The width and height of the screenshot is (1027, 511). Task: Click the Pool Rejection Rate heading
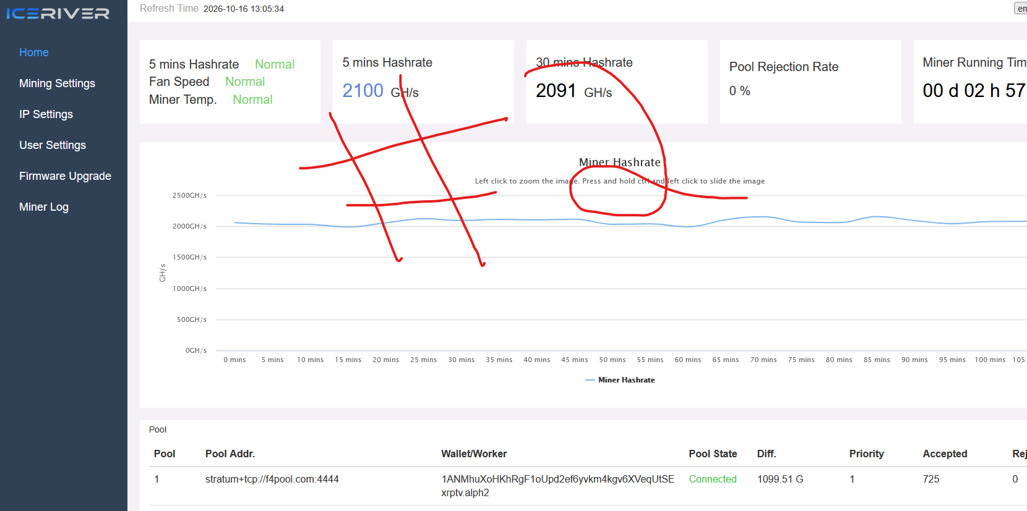point(784,67)
